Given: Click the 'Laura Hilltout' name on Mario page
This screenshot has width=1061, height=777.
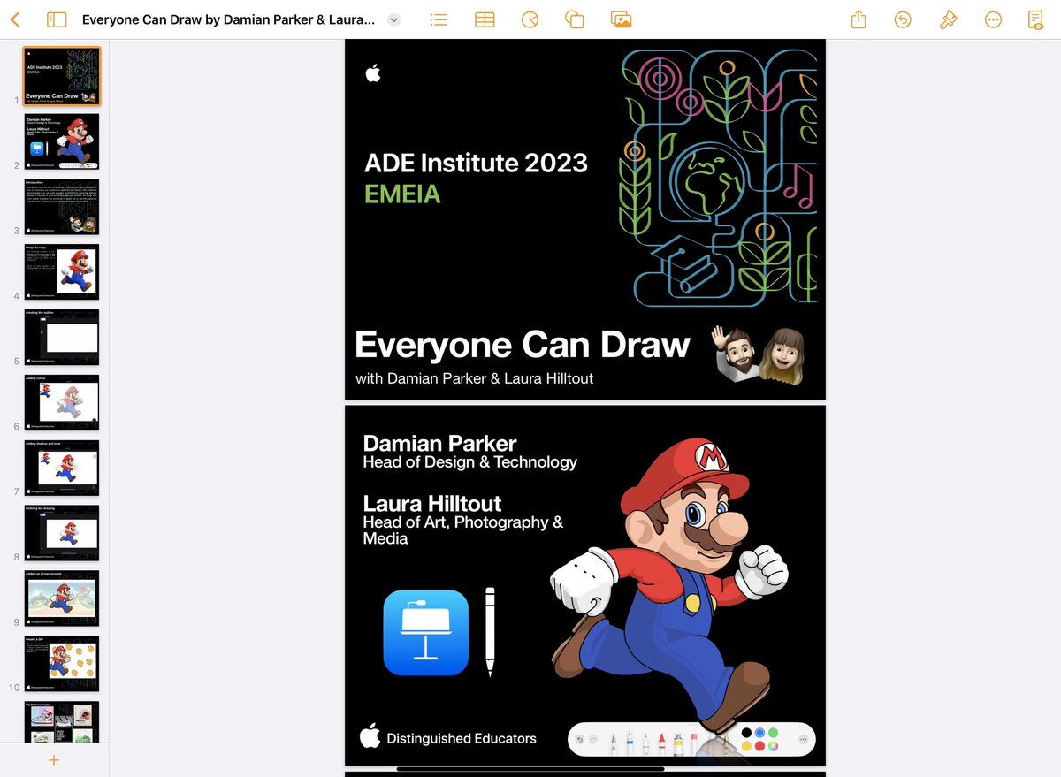Looking at the screenshot, I should (x=432, y=504).
